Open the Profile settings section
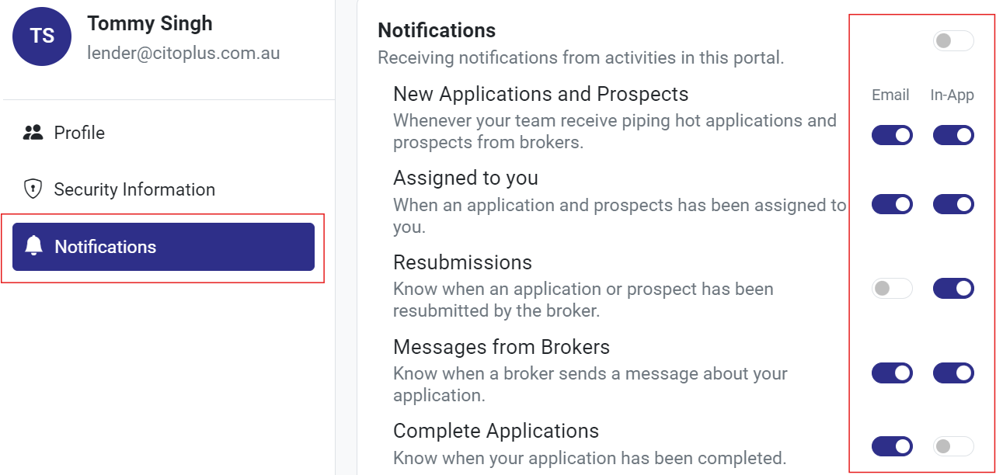The width and height of the screenshot is (996, 475). (x=79, y=133)
